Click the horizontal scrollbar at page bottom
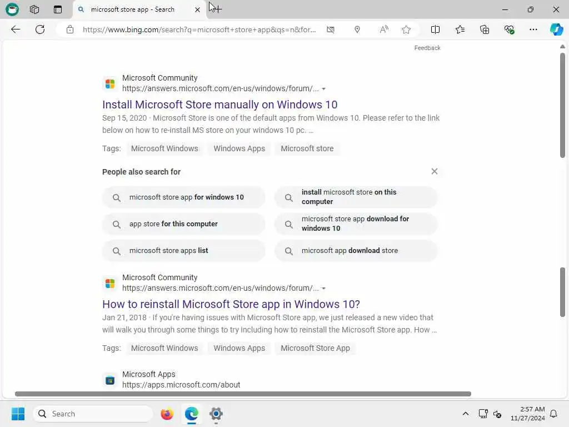This screenshot has height=427, width=569. click(243, 394)
